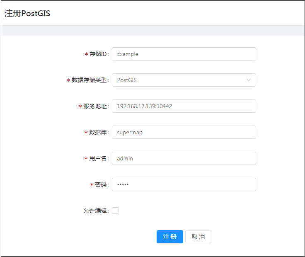Click the 数据库 label text
305x257 pixels.
click(x=98, y=133)
